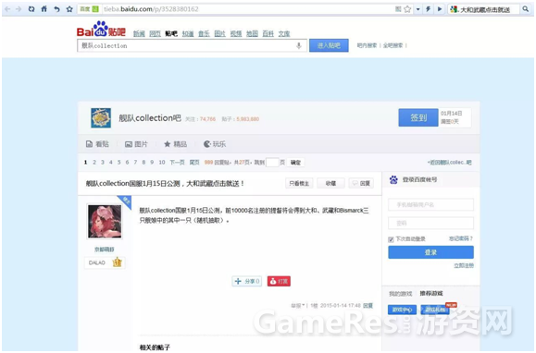Reload the page with the refresh icon

[x=31, y=9]
